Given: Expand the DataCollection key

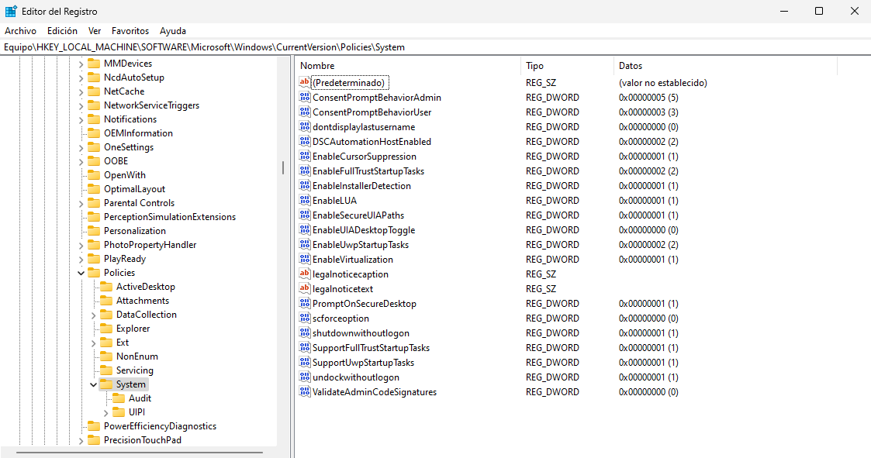Looking at the screenshot, I should [x=94, y=315].
